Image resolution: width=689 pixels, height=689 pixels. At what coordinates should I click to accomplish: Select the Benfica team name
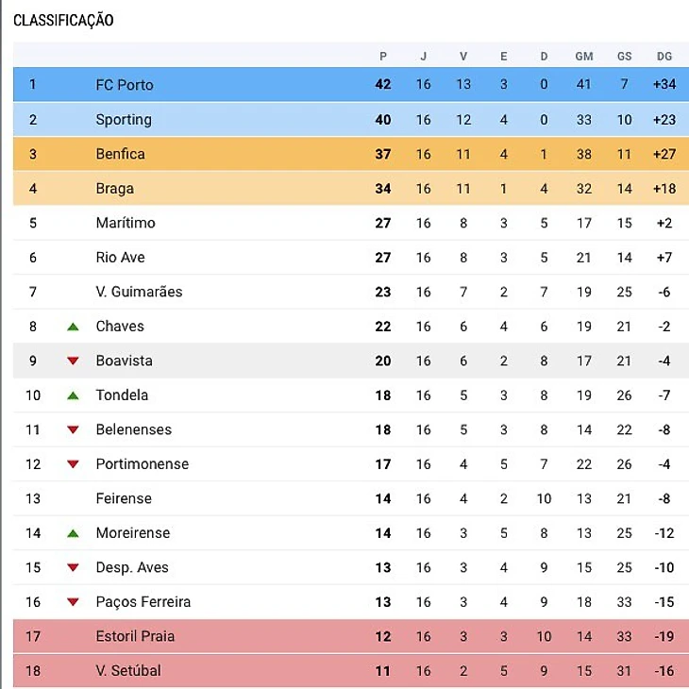click(120, 154)
